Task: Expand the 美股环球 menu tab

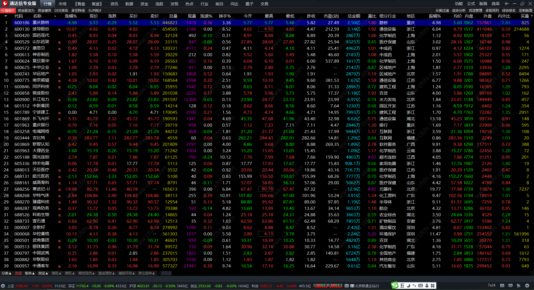Action: [127, 273]
